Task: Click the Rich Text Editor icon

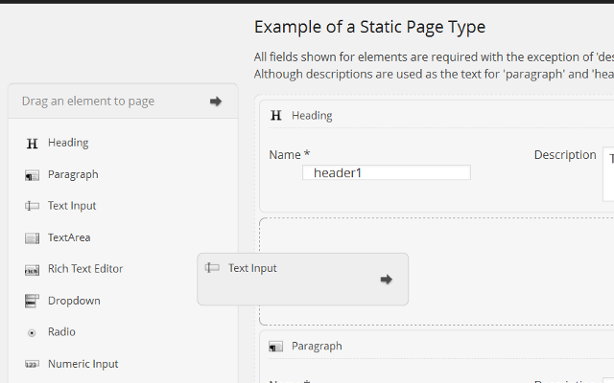Action: 32,270
